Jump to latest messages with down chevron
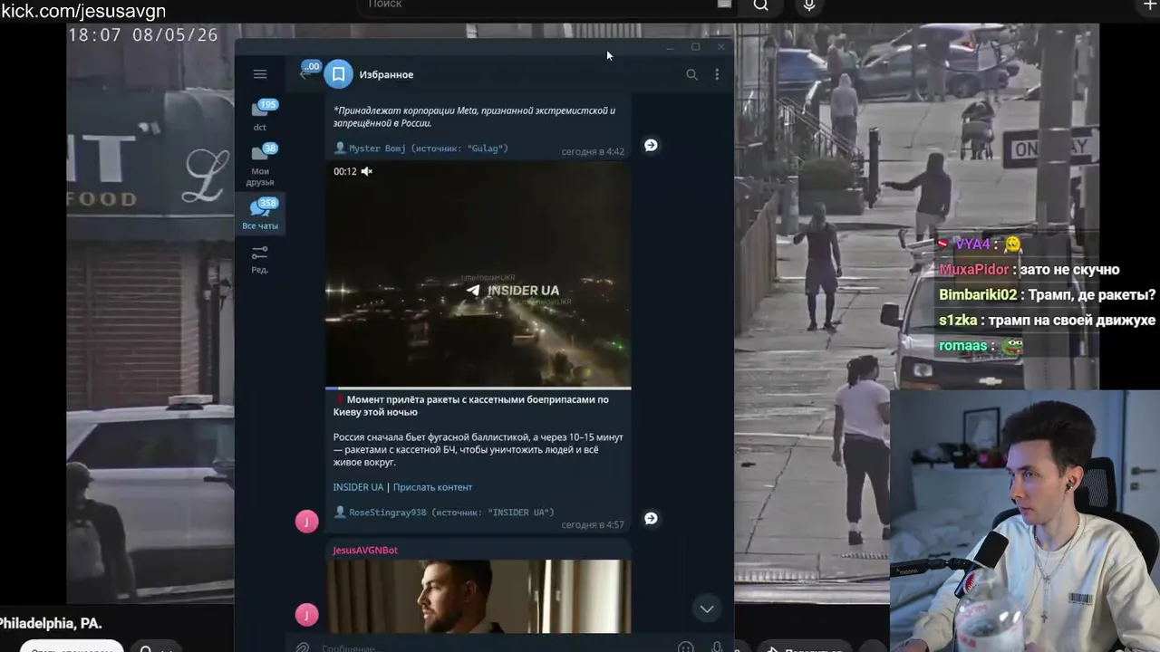 [x=707, y=609]
